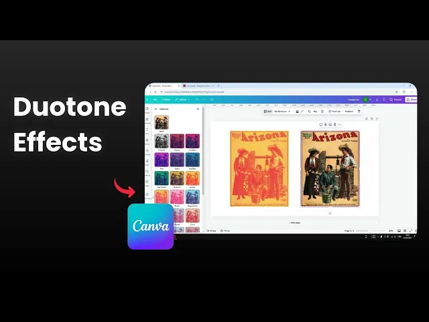Select the corner rounding icon
Viewport: 429px width, 322px height.
coord(302,111)
